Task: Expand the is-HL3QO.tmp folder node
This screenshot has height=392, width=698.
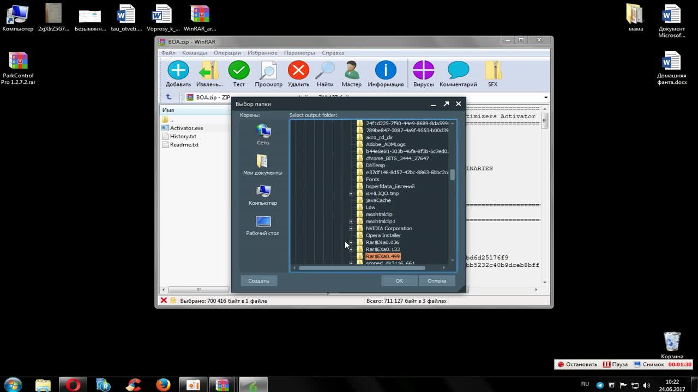Action: [351, 193]
